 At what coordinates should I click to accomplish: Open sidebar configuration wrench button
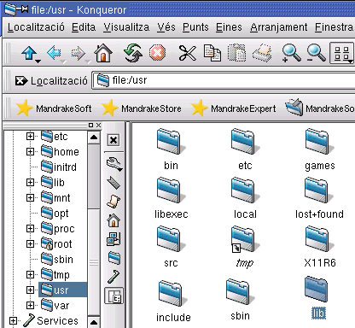113,163
